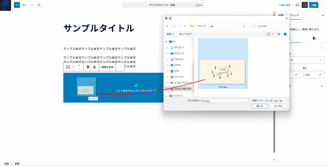Open the image block alignment options
Image resolution: width=327 pixels, height=166 pixels.
(88, 67)
